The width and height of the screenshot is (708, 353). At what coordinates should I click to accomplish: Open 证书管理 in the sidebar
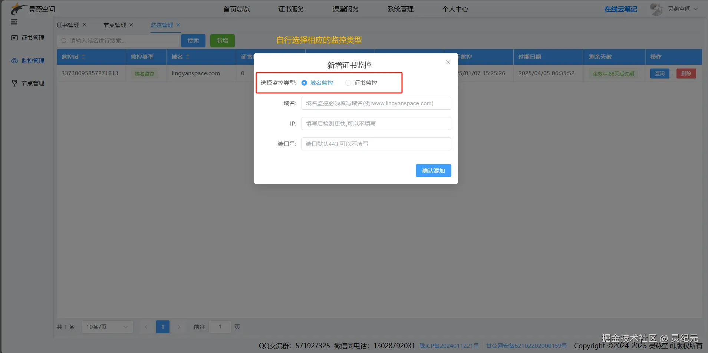[33, 38]
